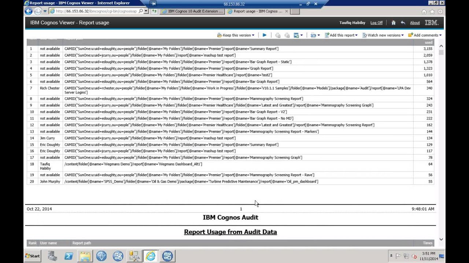Click the About link
This screenshot has height=263, width=469.
pyautogui.click(x=415, y=23)
